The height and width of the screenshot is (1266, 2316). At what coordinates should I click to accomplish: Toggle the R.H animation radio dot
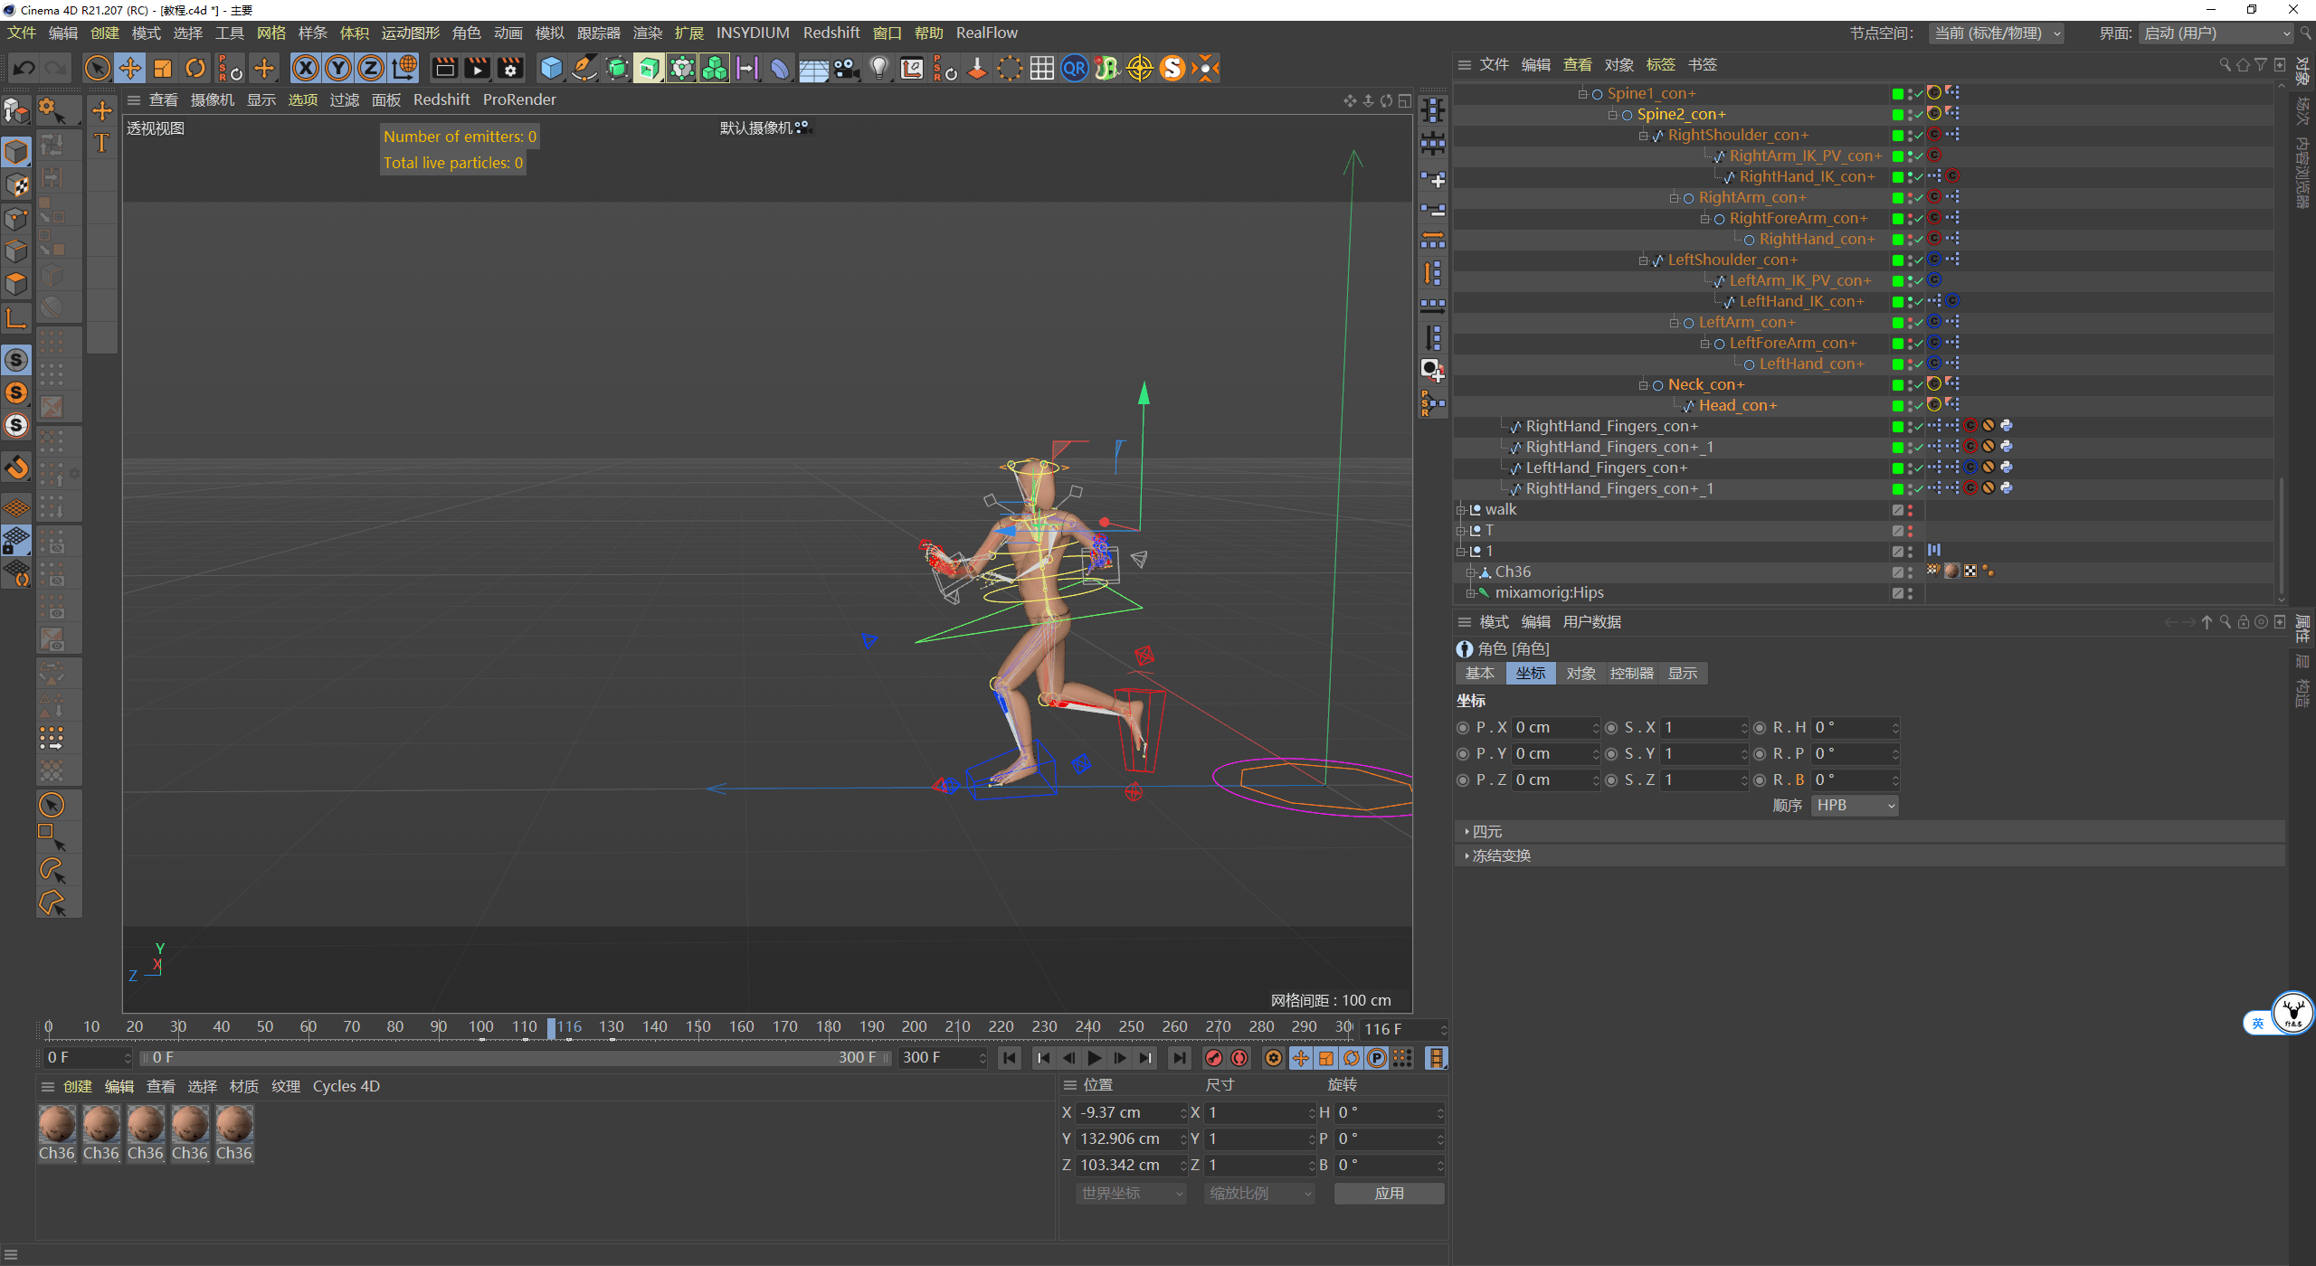1760,728
